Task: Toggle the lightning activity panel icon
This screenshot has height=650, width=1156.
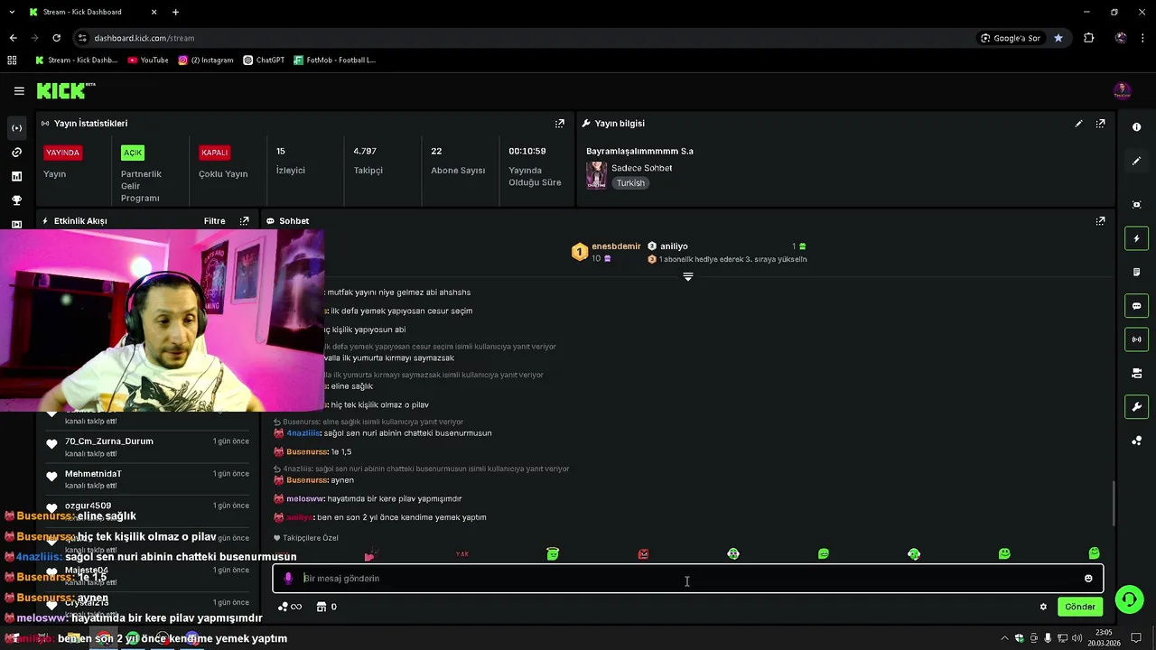Action: [x=1137, y=238]
